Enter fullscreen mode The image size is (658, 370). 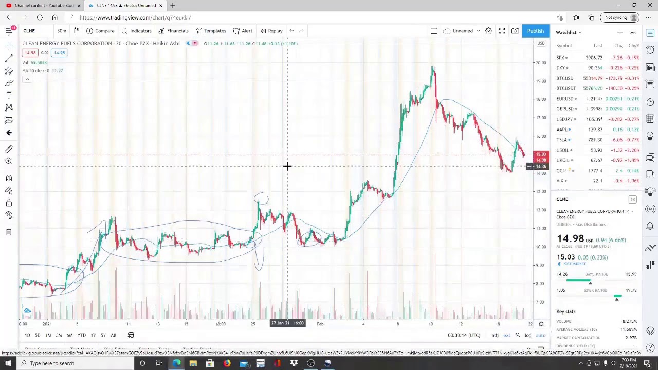(502, 31)
